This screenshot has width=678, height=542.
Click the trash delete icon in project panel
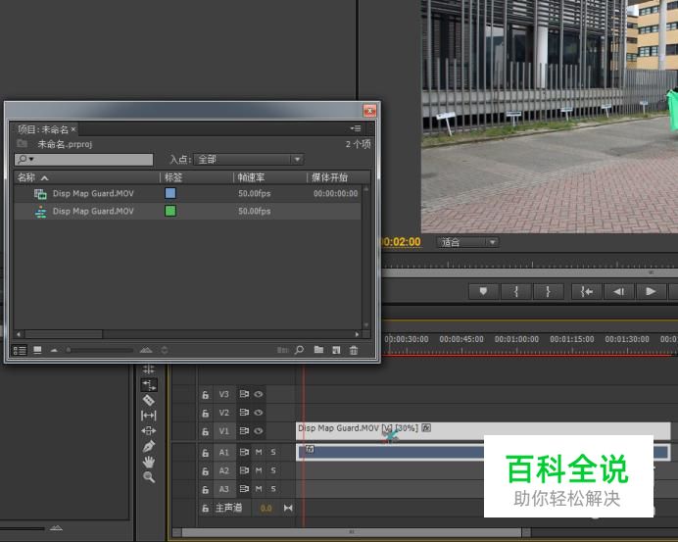coord(354,350)
